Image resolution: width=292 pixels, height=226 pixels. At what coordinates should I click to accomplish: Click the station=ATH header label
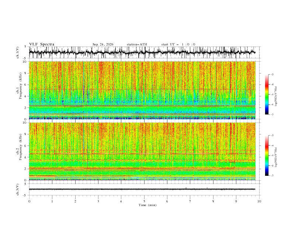(137, 44)
